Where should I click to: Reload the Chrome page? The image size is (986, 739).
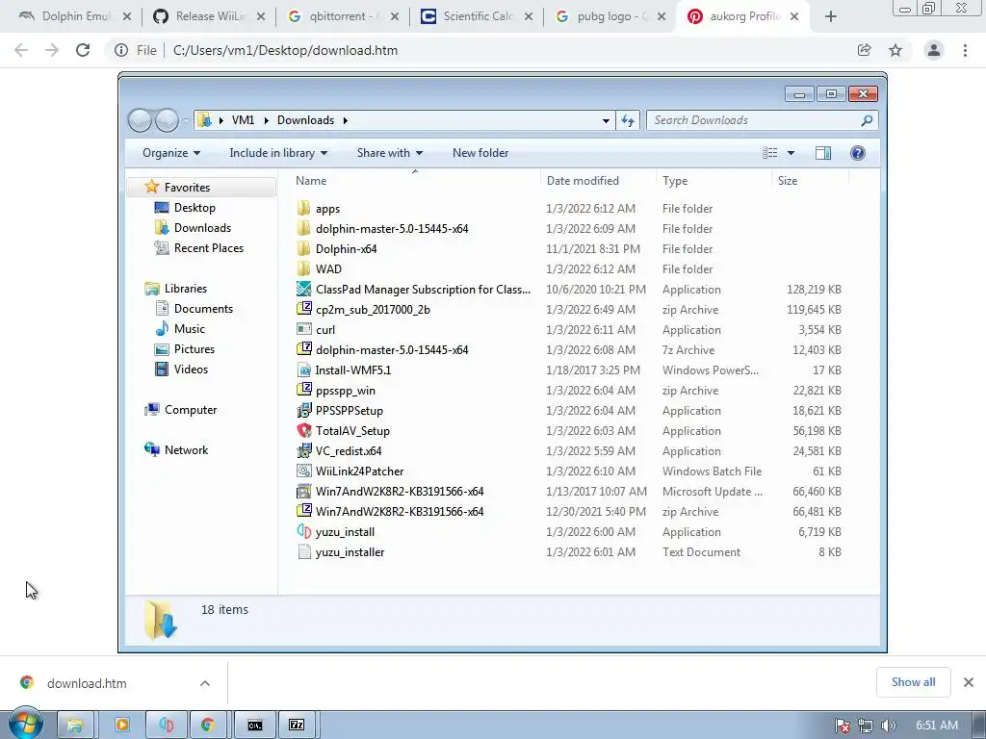click(x=83, y=50)
